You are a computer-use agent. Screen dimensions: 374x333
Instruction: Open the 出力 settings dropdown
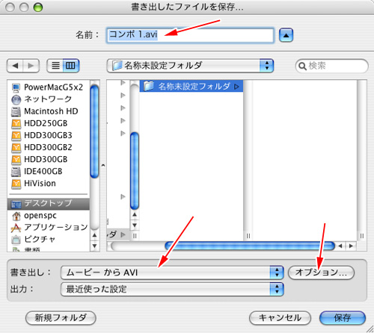[172, 289]
